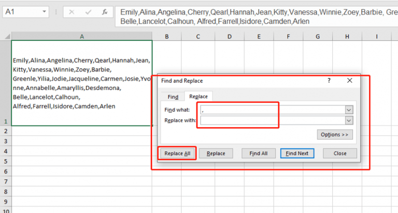
Task: Close the Find and Replace dialog with X
Action: coord(350,81)
